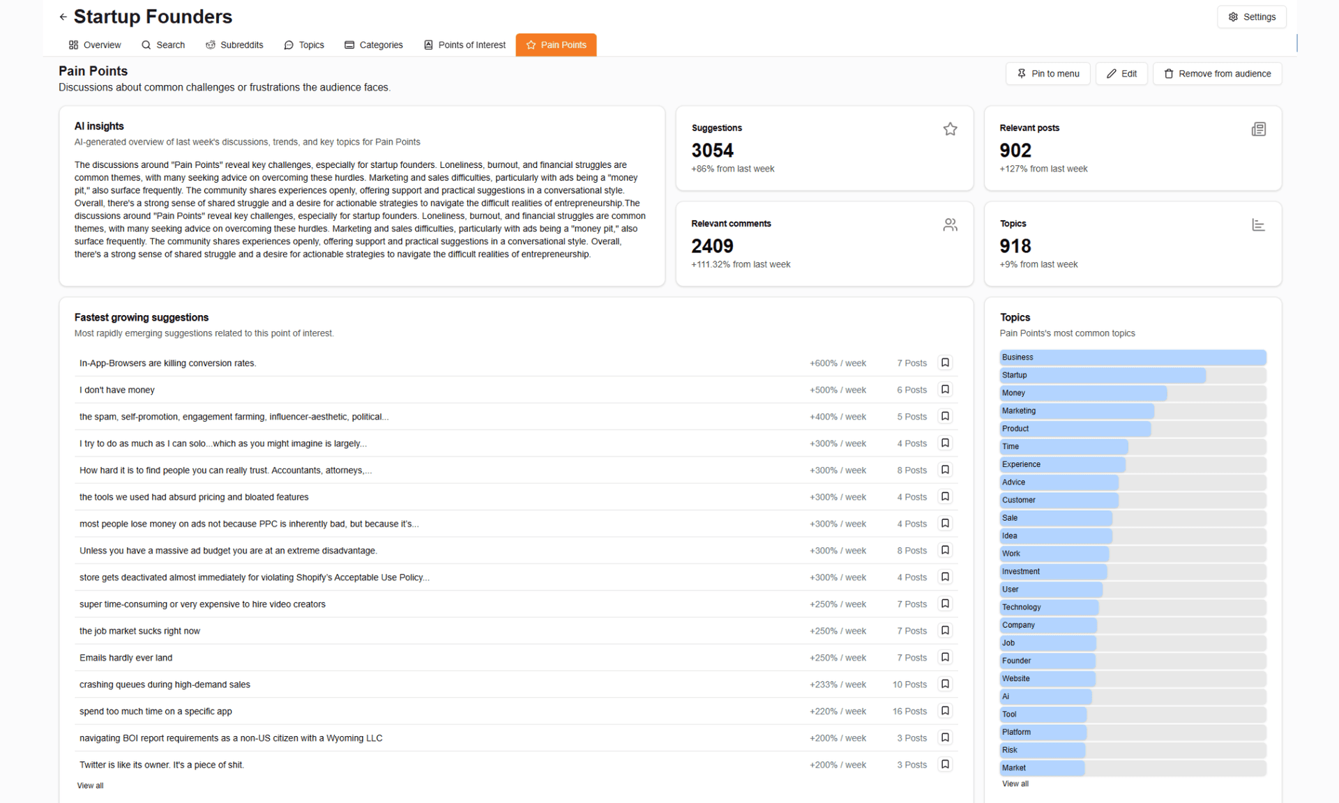1339x803 pixels.
Task: Click the star icon on Suggestions card
Action: click(x=950, y=129)
